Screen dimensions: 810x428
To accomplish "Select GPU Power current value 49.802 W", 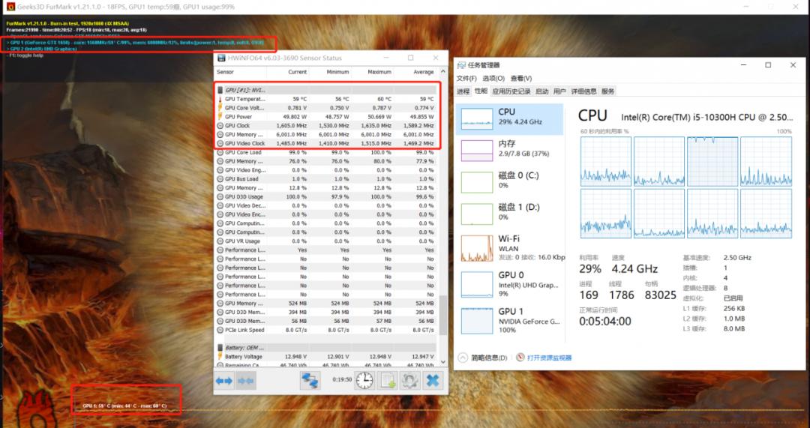I will (294, 117).
